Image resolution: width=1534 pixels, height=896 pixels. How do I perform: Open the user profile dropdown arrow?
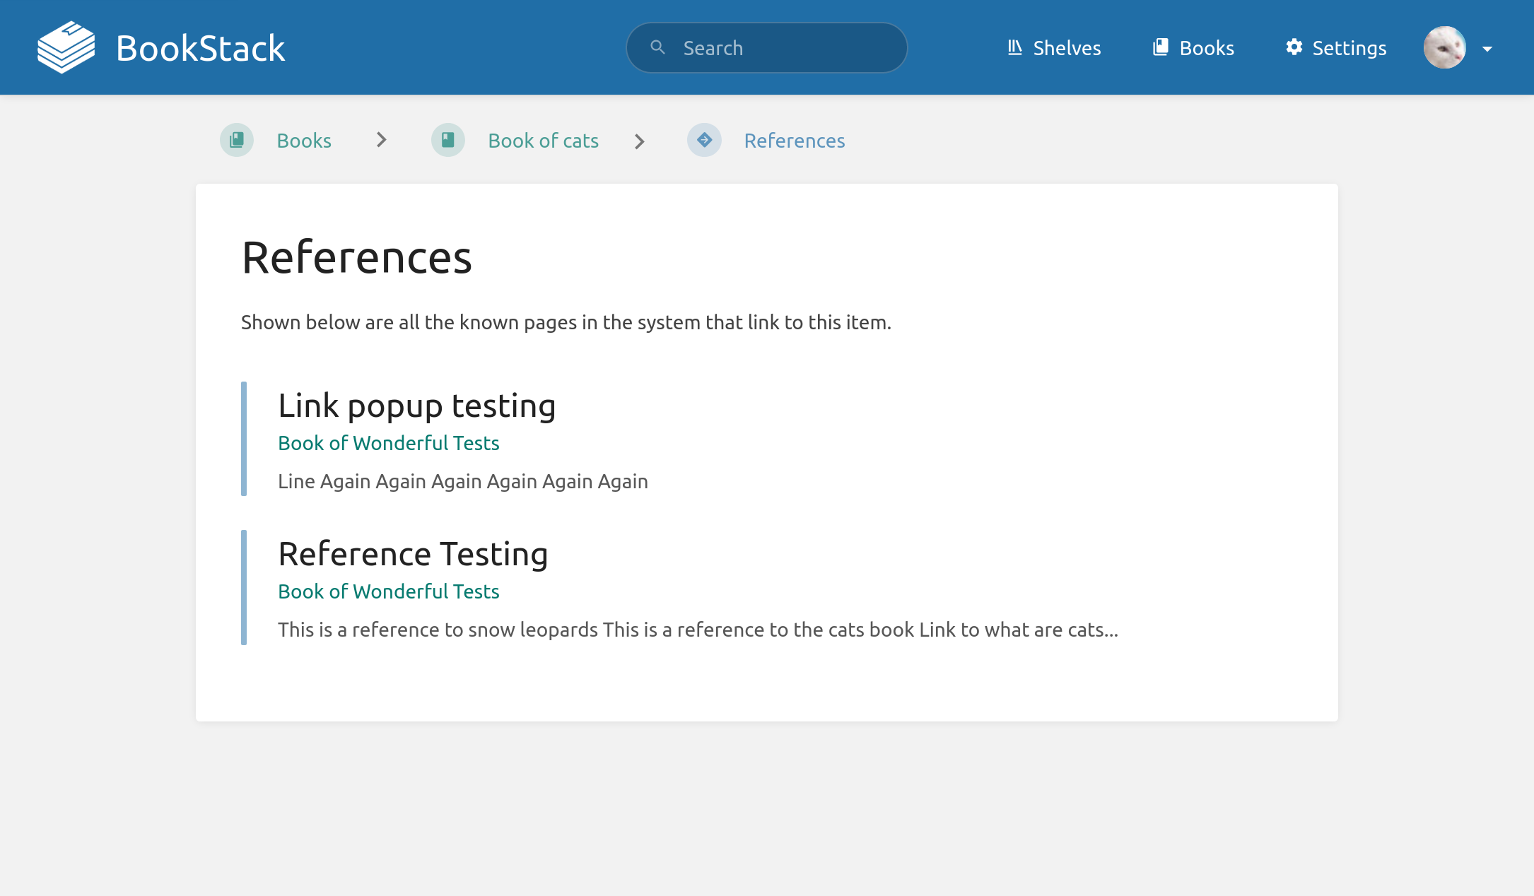click(x=1489, y=48)
